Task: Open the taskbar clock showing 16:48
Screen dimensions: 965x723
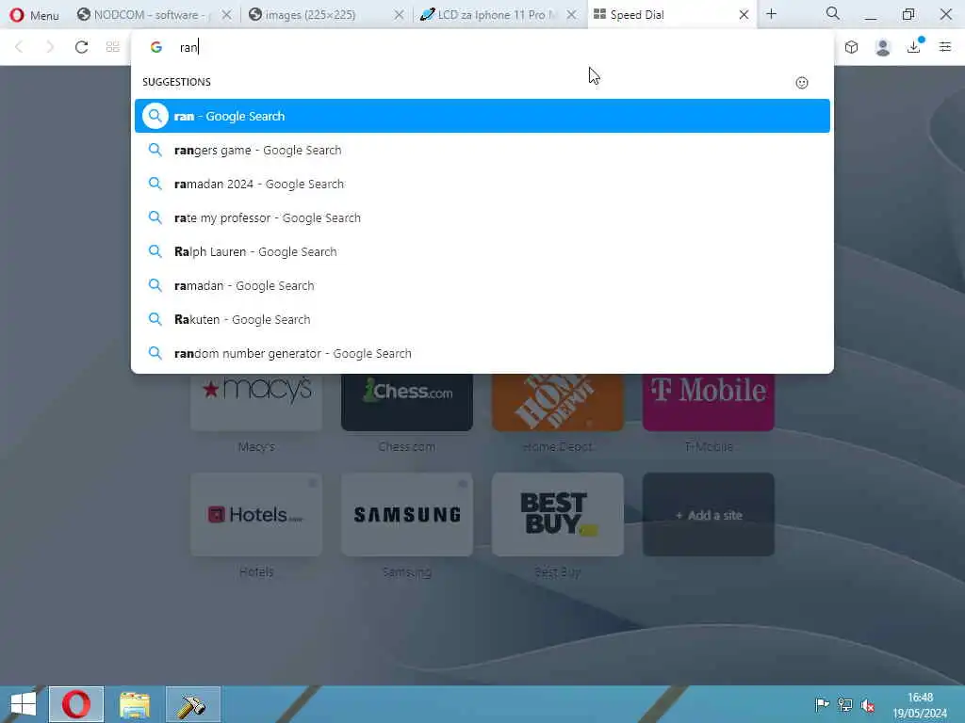Action: coord(920,704)
